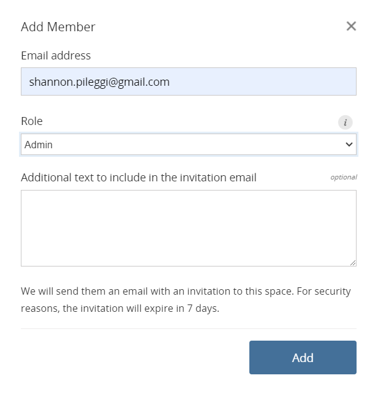This screenshot has width=378, height=397.
Task: Click the word 'Member' in the dialog heading
Action: 71,27
